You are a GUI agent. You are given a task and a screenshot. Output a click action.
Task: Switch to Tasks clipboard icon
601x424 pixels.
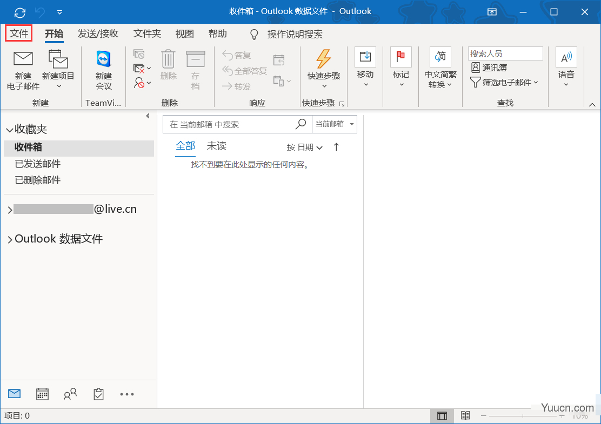pyautogui.click(x=98, y=394)
